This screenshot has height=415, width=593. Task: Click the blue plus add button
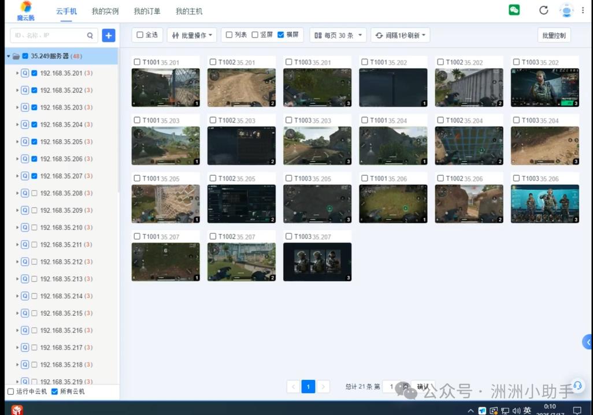point(109,35)
